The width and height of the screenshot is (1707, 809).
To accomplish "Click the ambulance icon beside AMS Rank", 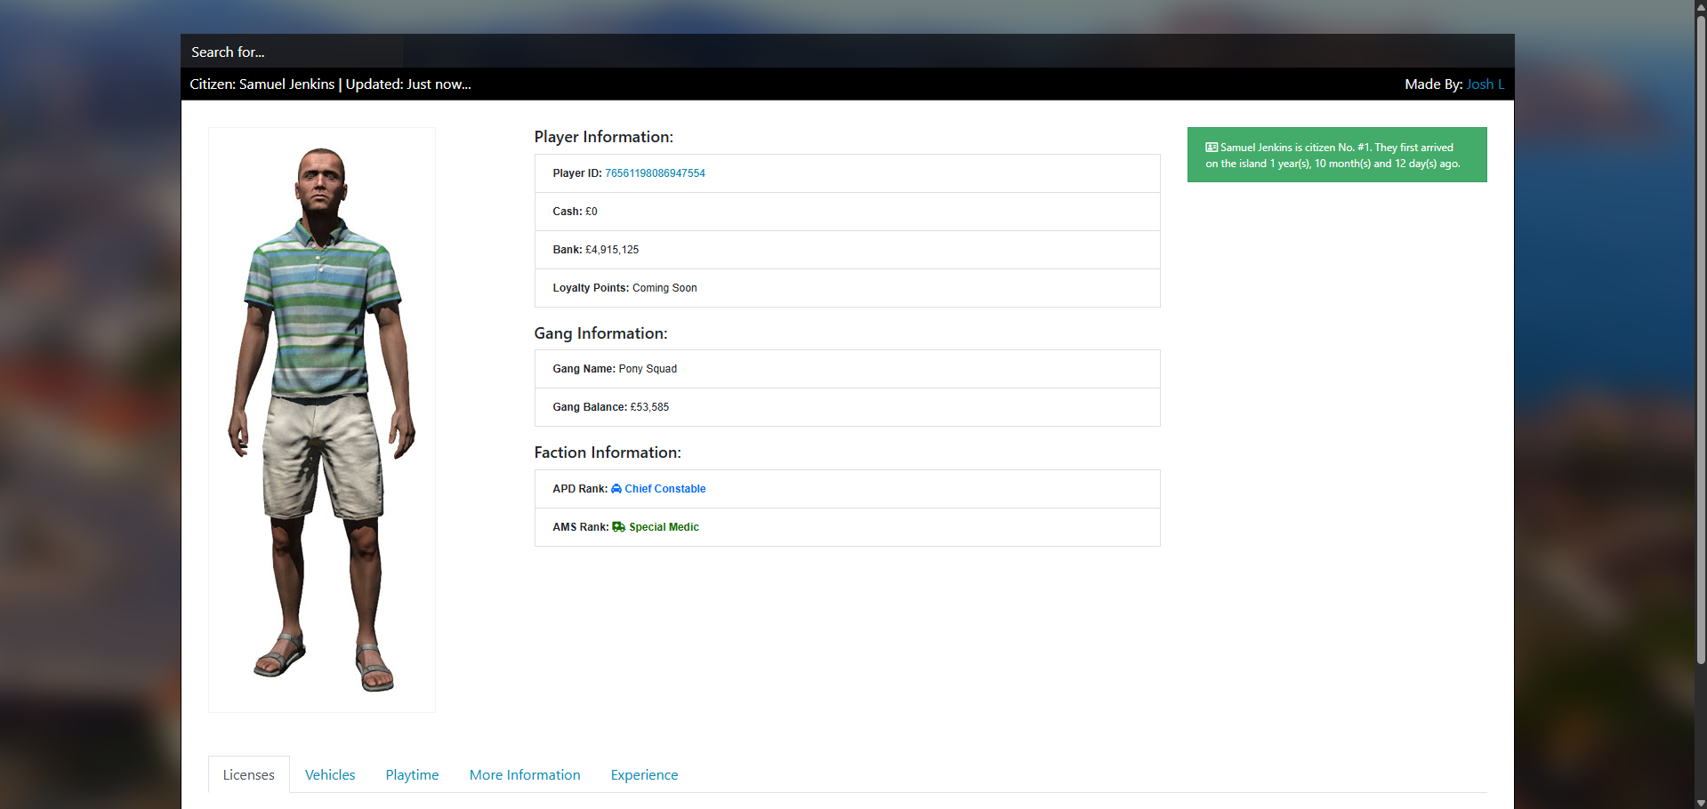I will (x=618, y=527).
